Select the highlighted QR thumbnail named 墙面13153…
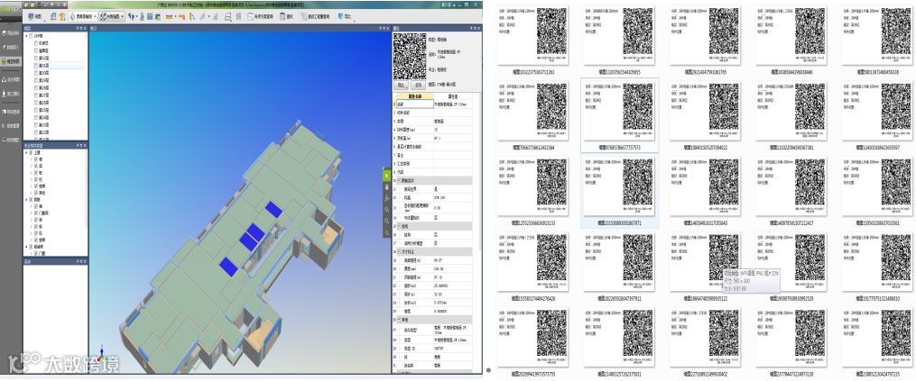 click(x=619, y=191)
